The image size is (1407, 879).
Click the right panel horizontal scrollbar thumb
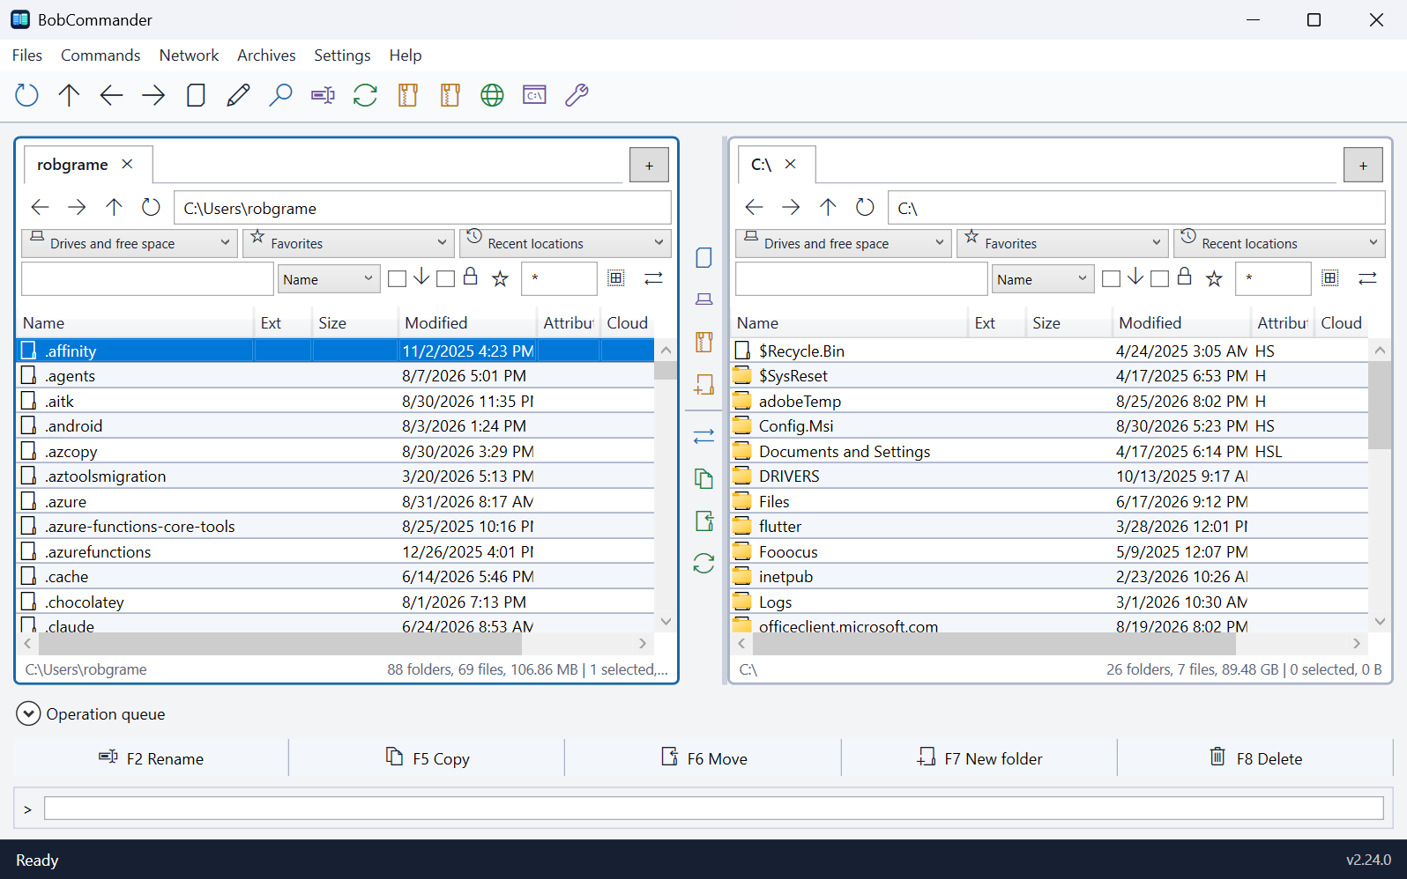994,644
